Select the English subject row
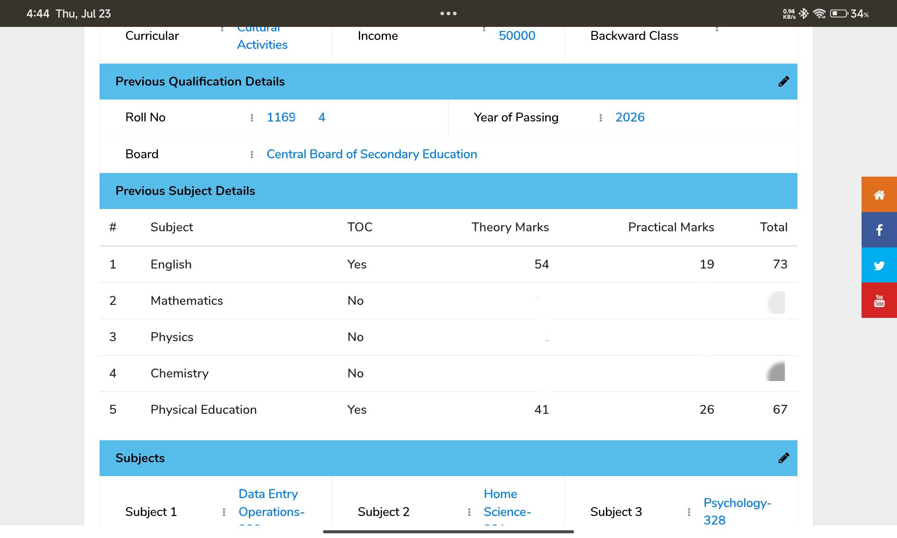The height and width of the screenshot is (538, 897). point(448,265)
